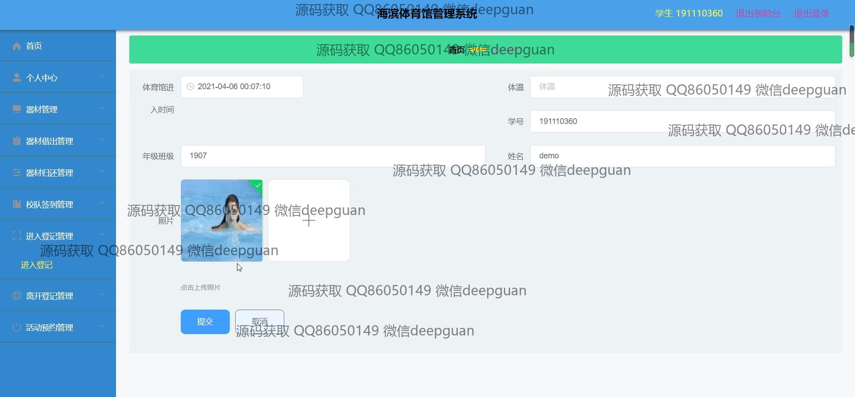Expand the 器材归还管理 menu chevron

click(102, 172)
